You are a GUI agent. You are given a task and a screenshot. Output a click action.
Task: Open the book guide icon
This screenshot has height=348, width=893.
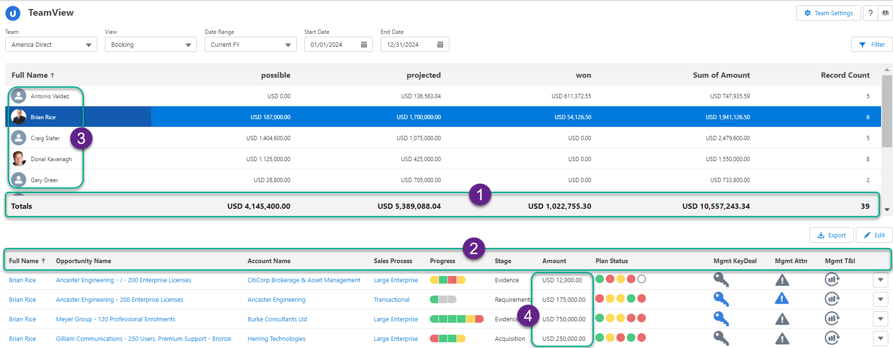click(x=885, y=13)
